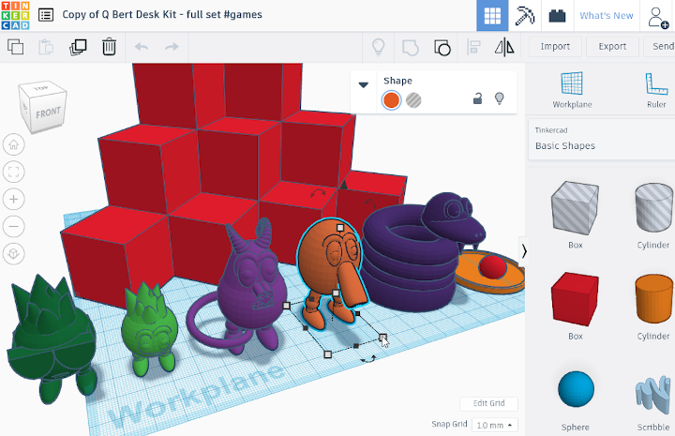
Task: Select the orange disc with red ball
Action: (490, 272)
